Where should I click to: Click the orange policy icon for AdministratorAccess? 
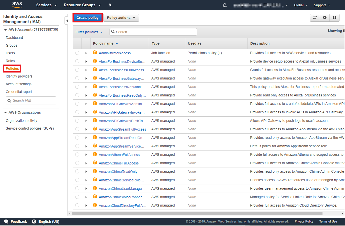point(95,53)
